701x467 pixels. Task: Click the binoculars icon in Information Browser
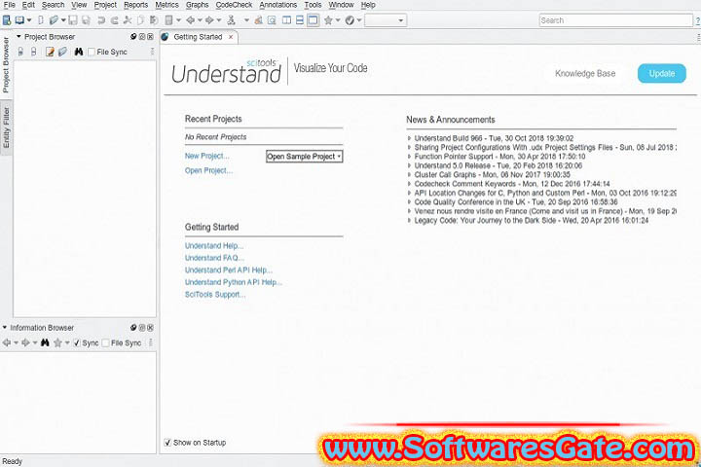(45, 342)
